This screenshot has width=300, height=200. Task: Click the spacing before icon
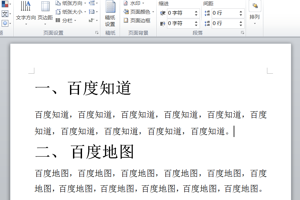pos(207,13)
